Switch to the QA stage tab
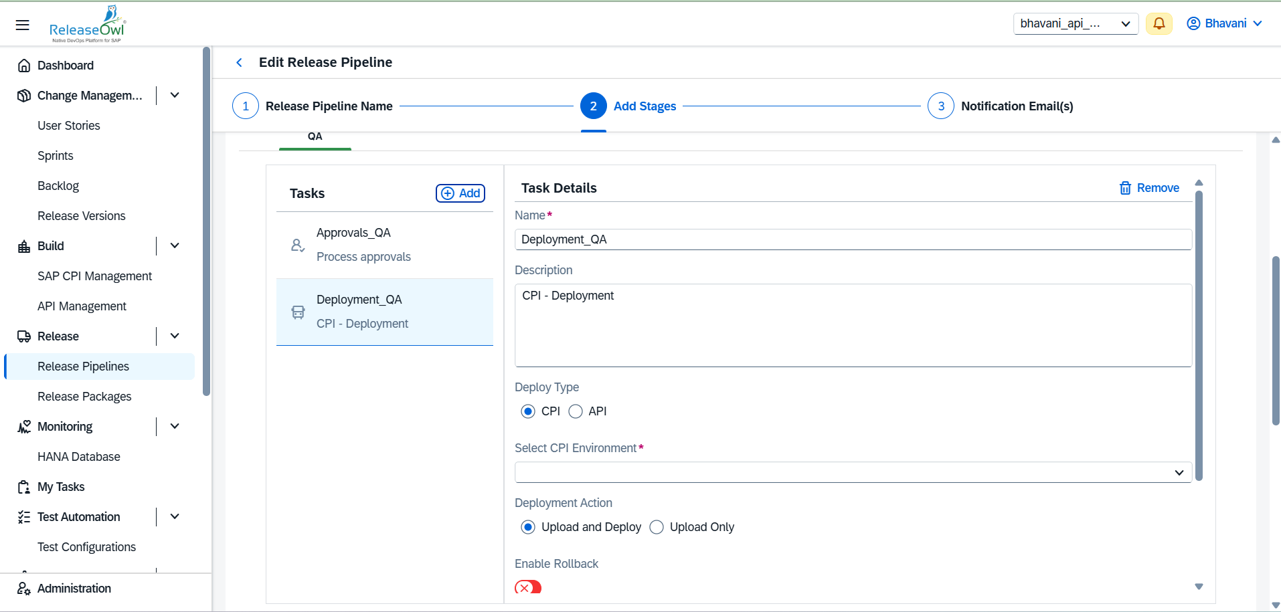Viewport: 1281px width, 612px height. pyautogui.click(x=315, y=137)
